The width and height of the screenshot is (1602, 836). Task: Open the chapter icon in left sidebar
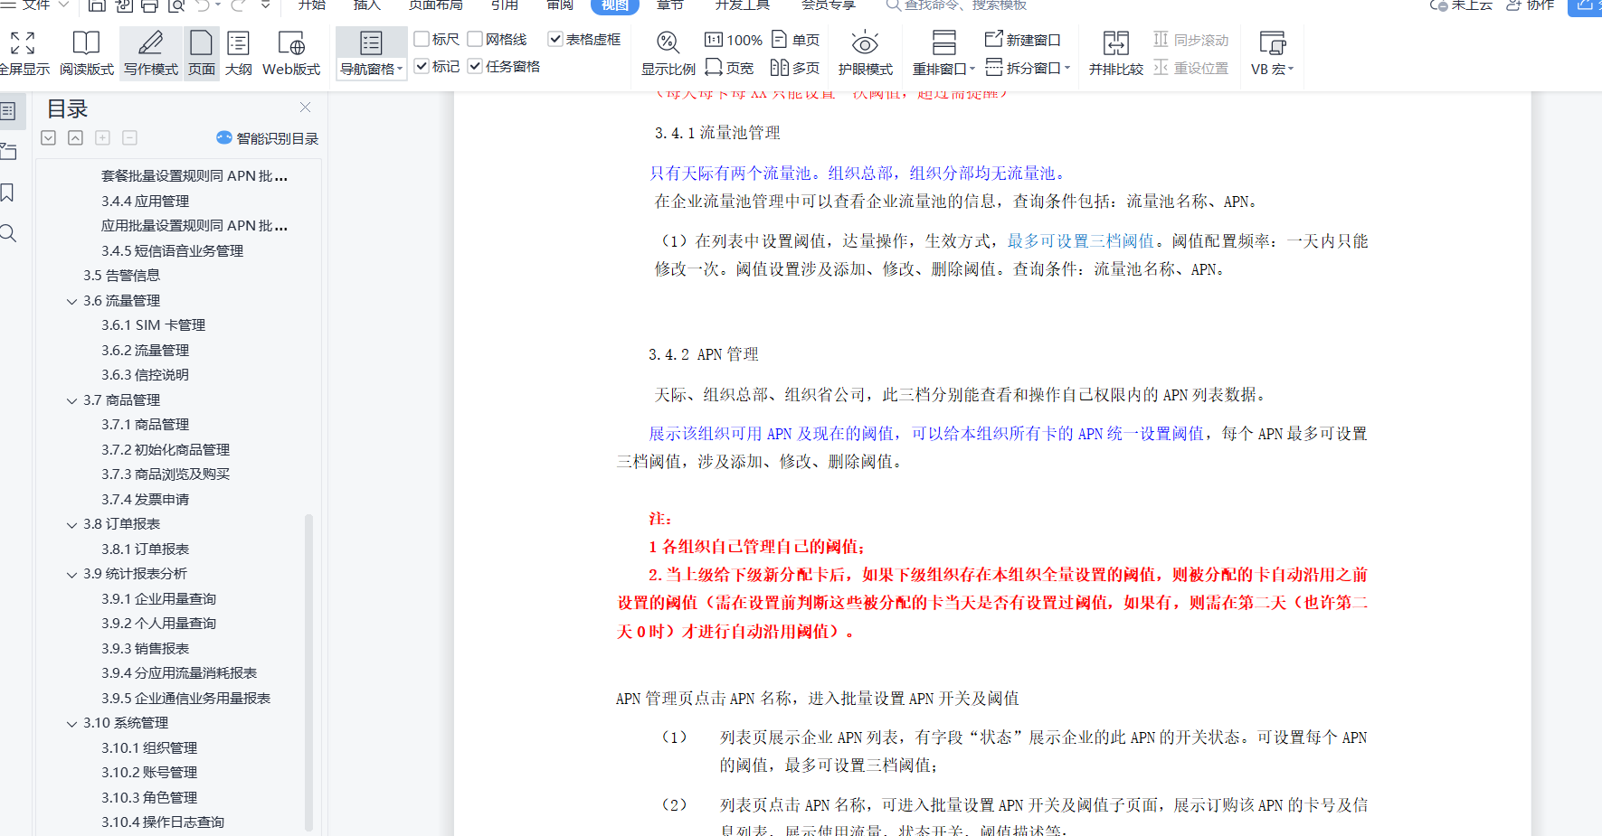coord(8,151)
